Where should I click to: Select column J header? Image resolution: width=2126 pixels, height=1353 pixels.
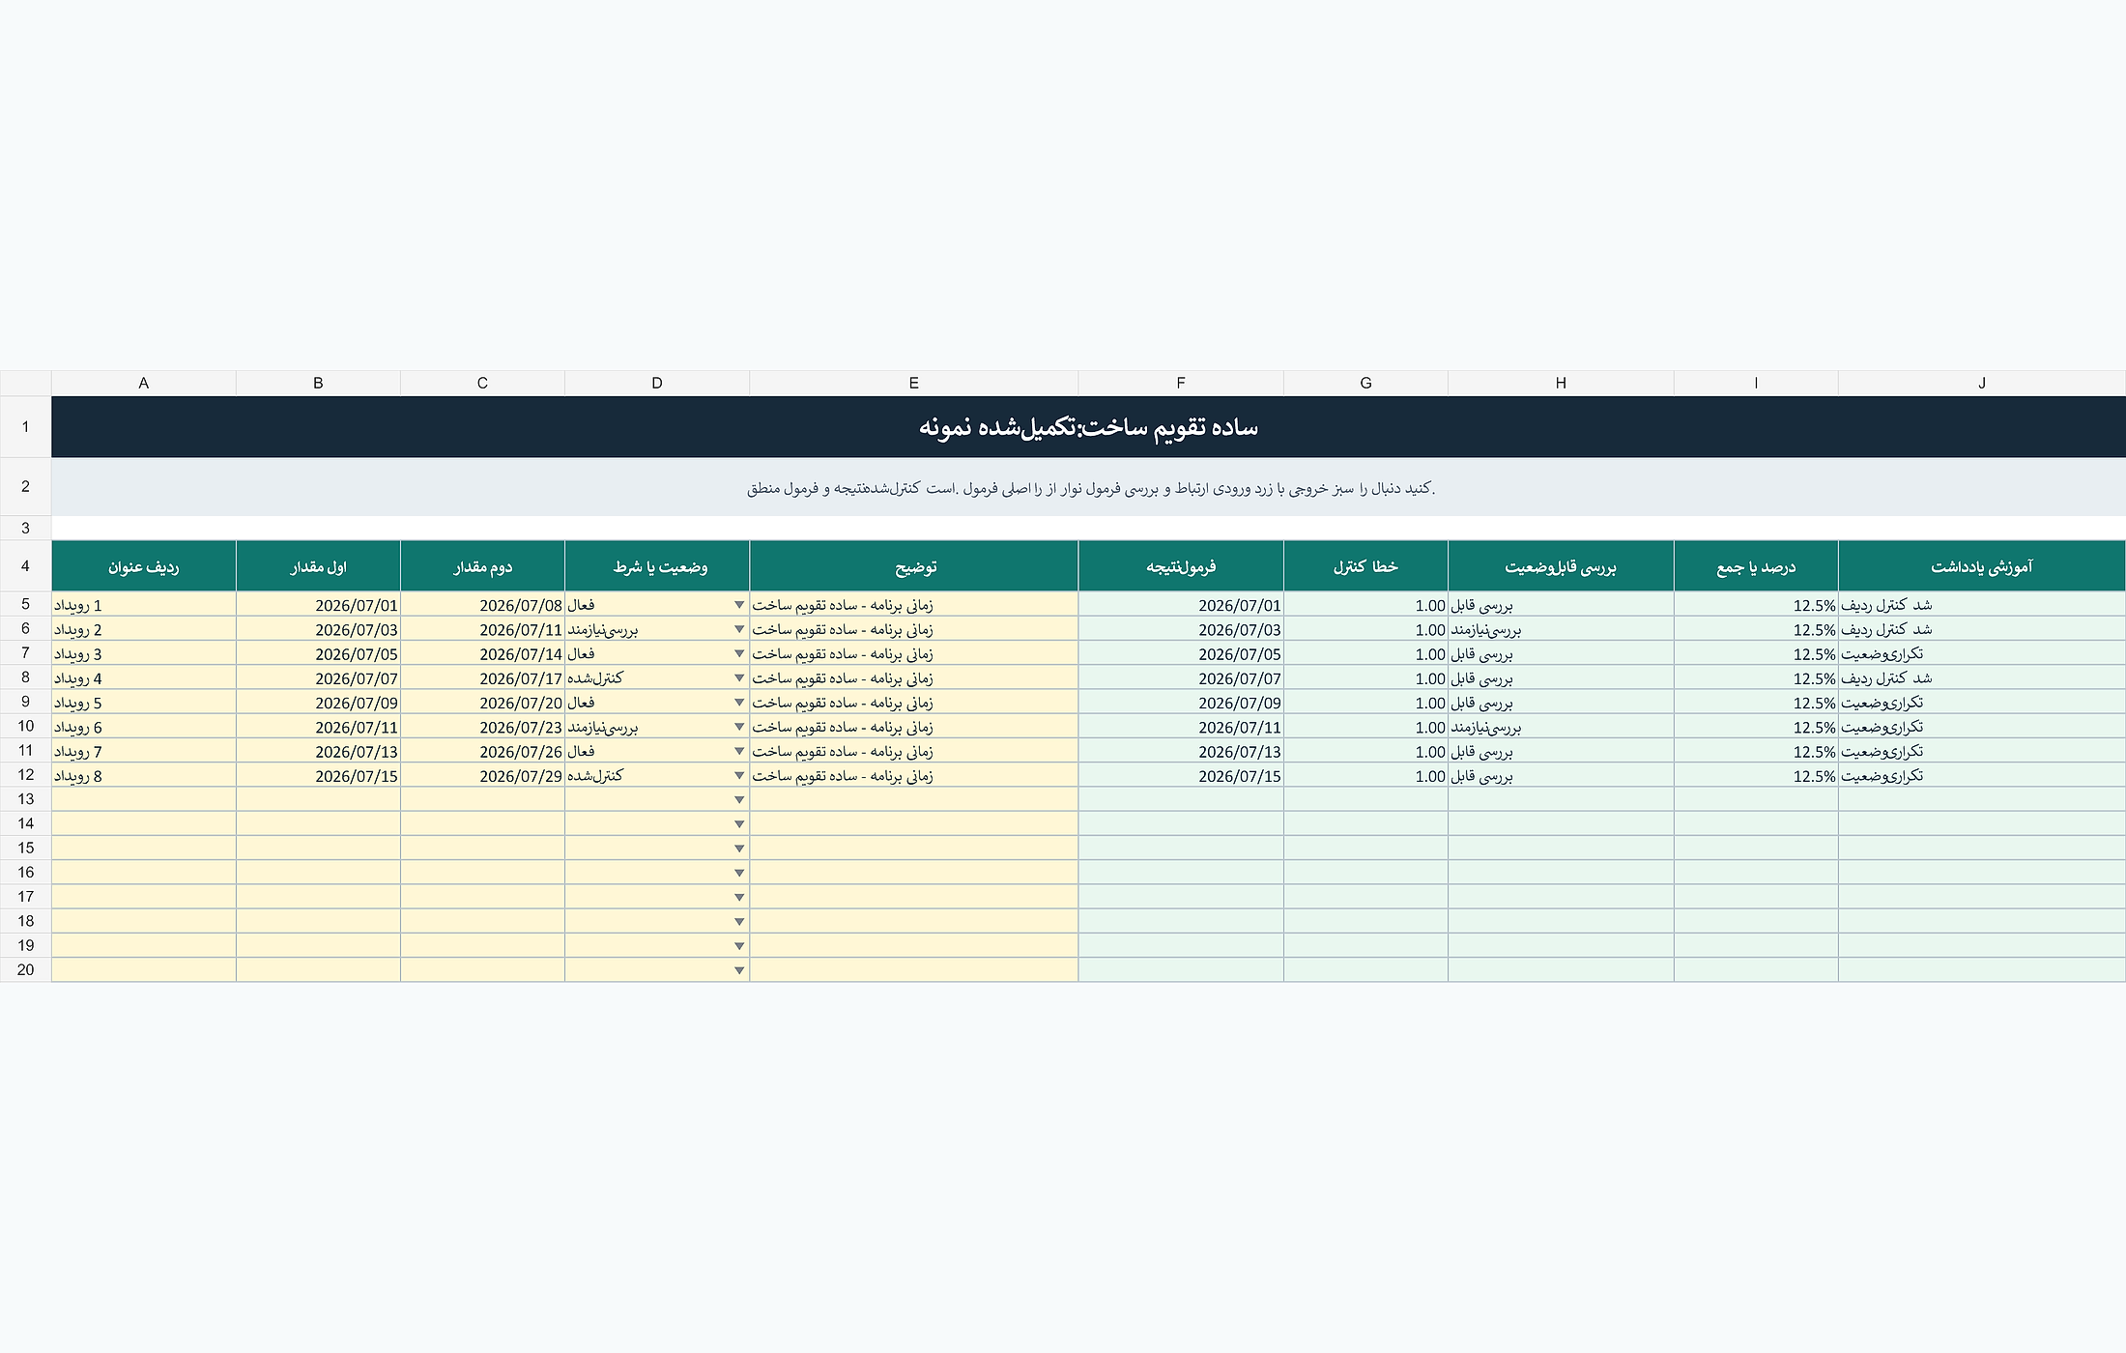point(1981,383)
